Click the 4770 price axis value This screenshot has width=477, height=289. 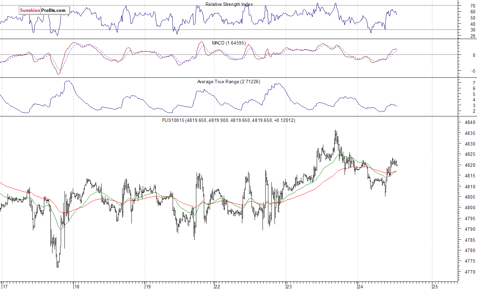pos(471,272)
